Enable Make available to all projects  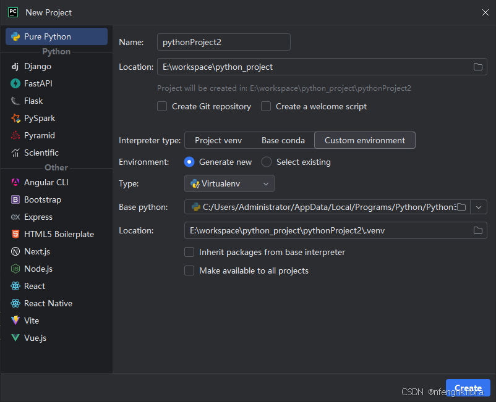point(189,270)
